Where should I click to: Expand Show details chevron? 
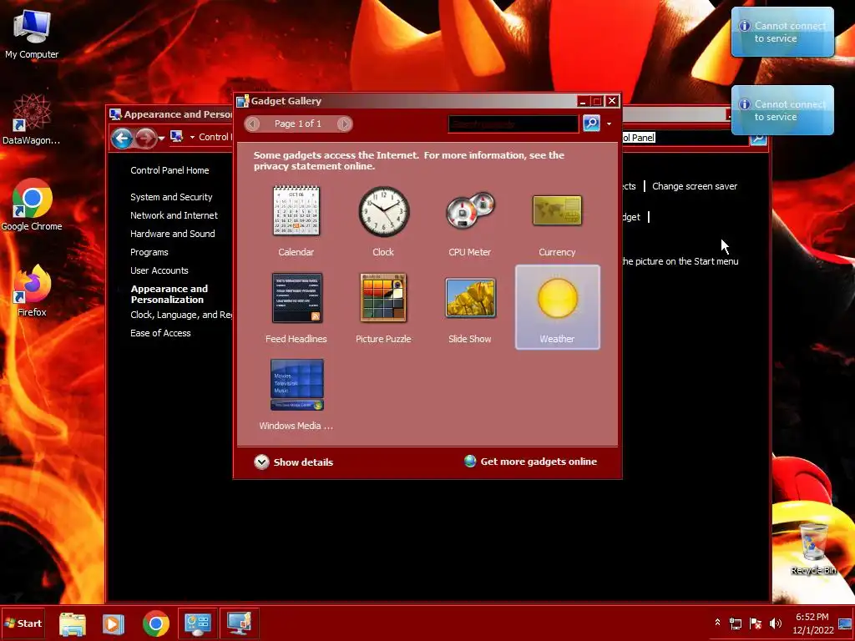pos(261,462)
